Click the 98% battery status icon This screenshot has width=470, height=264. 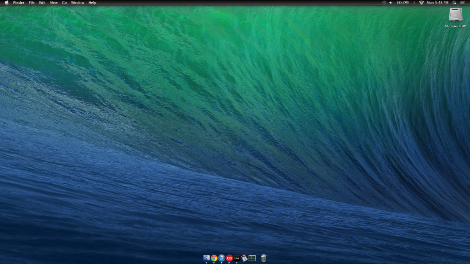[403, 3]
